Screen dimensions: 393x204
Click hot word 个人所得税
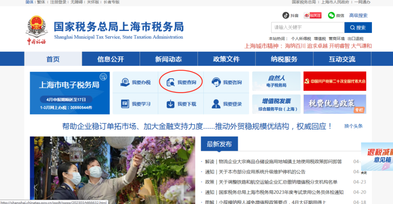point(301,39)
